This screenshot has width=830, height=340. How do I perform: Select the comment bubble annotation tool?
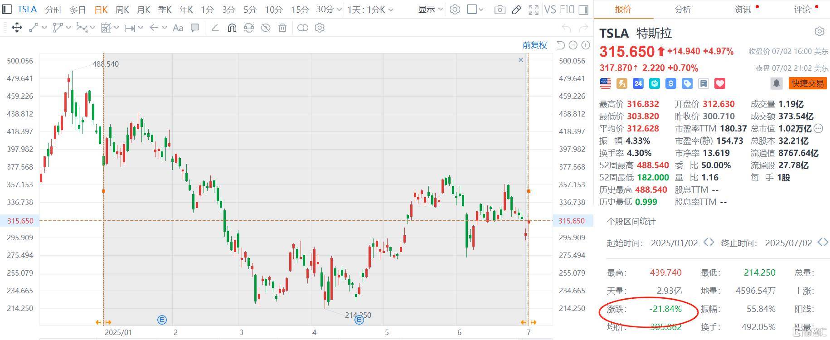[195, 28]
